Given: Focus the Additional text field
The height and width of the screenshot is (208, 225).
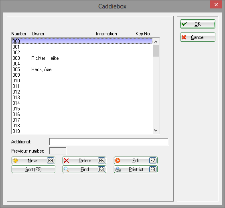Looking at the screenshot, I should (109, 142).
